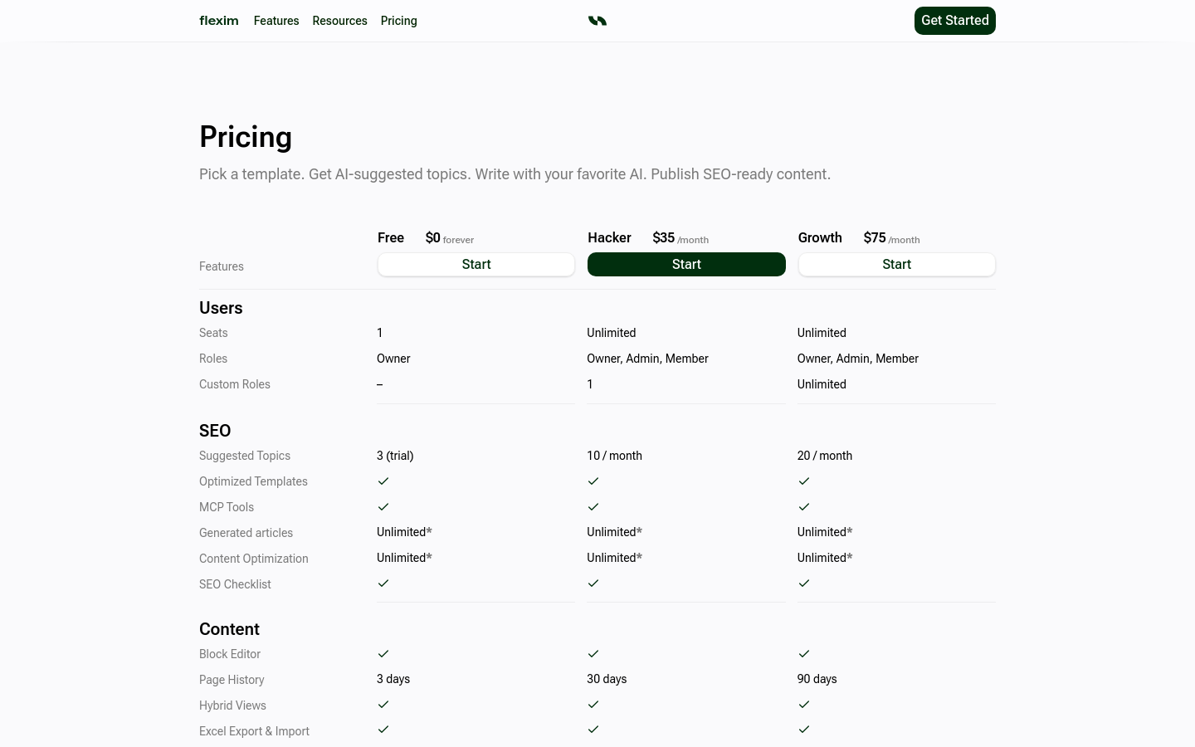Screen dimensions: 1195x747
Task: Click Hybrid Views checkmark in Free column
Action: [383, 705]
